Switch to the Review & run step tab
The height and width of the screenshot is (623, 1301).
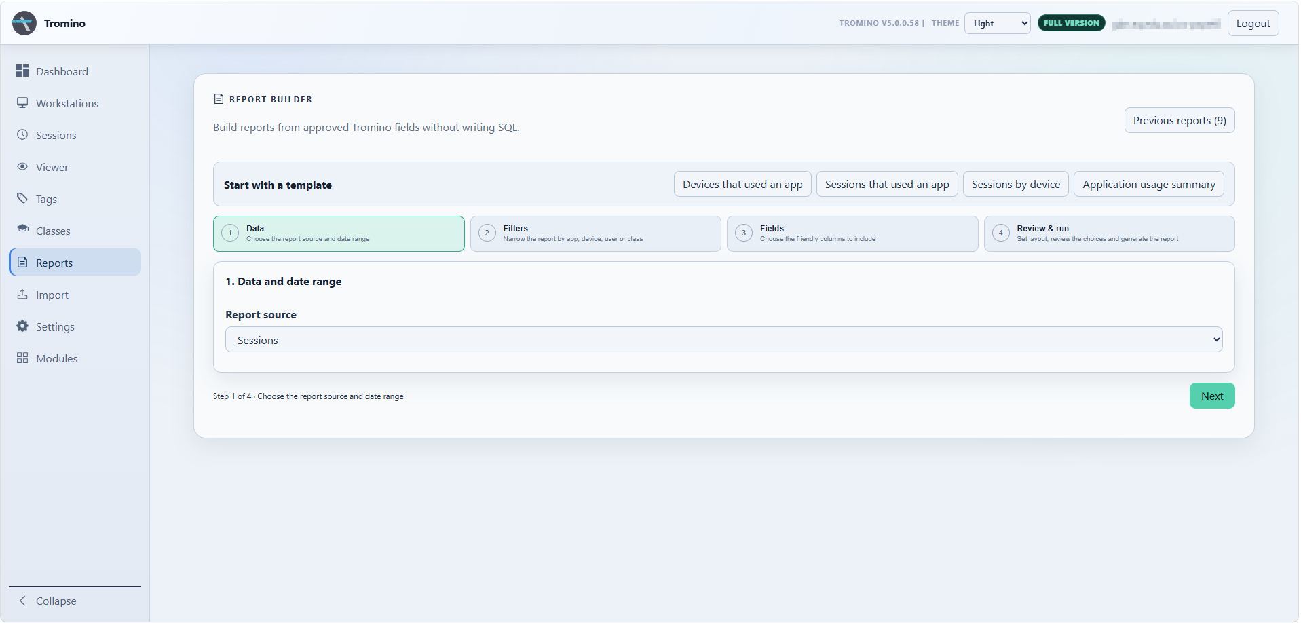click(1109, 233)
